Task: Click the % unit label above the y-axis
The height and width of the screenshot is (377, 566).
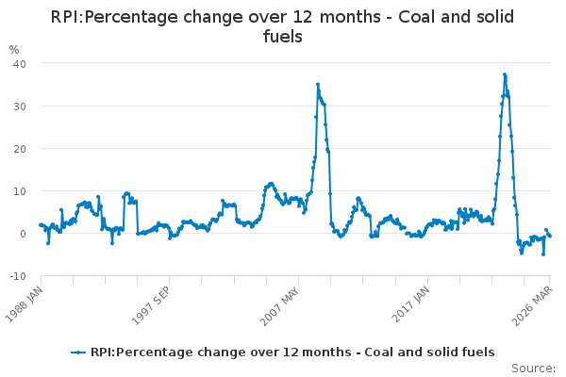Action: (13, 49)
